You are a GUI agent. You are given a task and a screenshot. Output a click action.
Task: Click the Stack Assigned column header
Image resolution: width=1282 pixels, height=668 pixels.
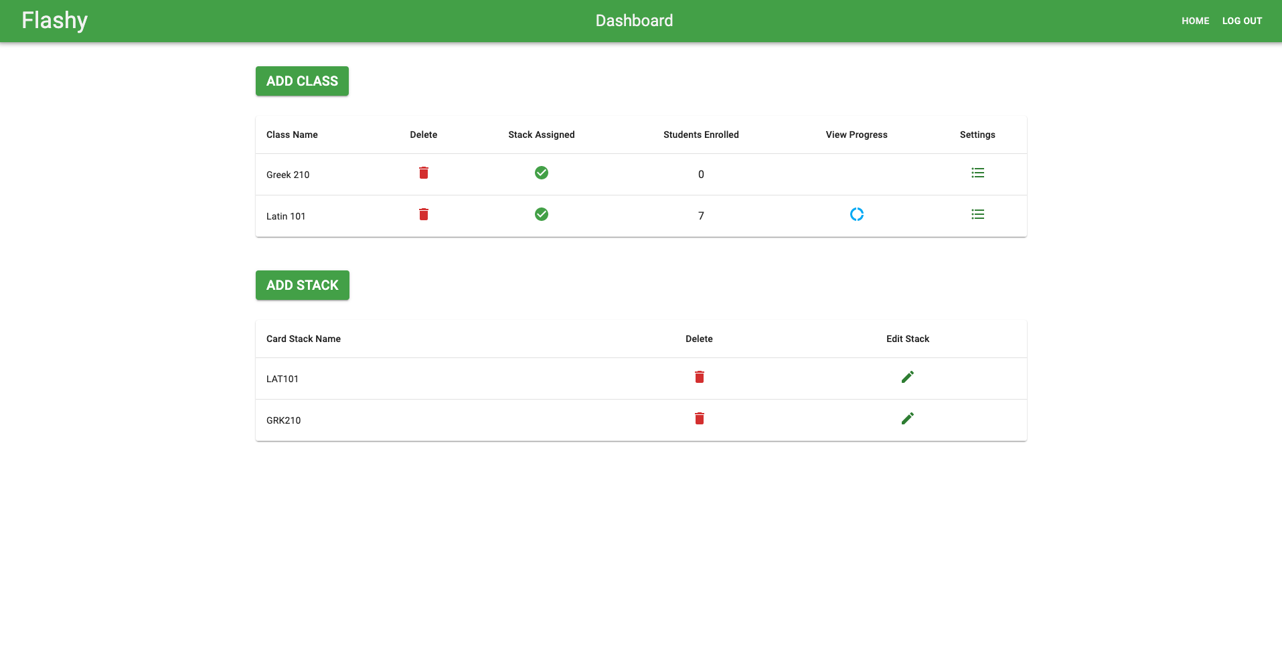pyautogui.click(x=542, y=135)
